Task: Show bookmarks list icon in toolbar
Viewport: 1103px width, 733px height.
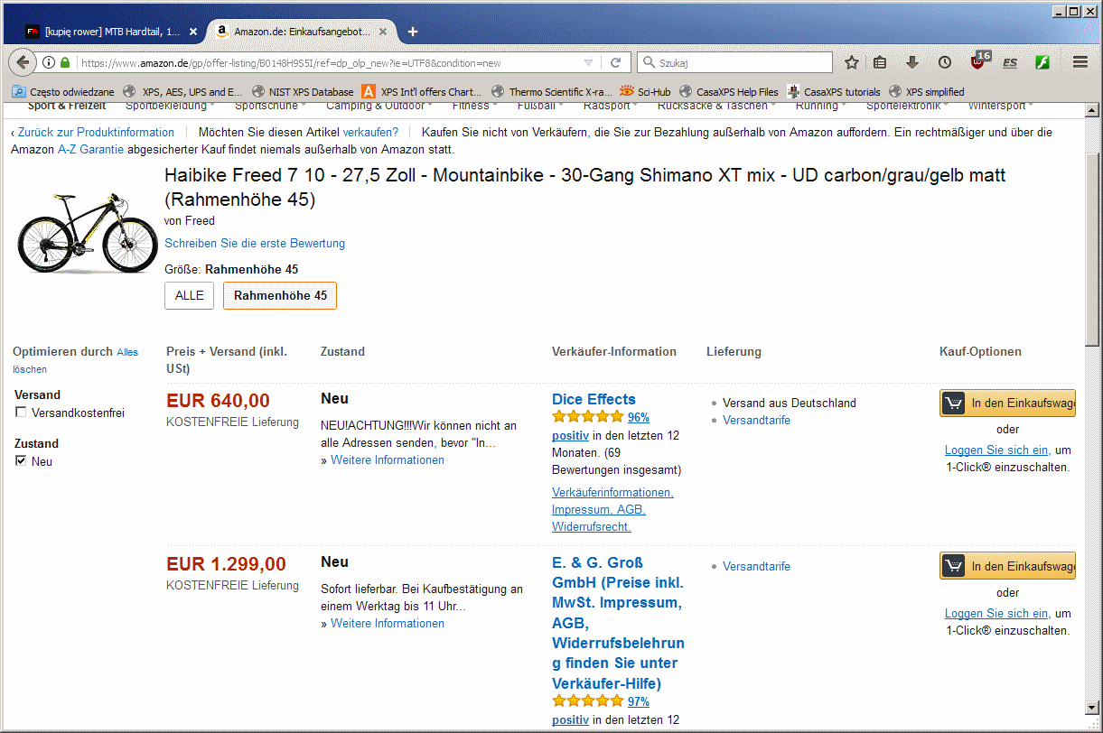Action: coord(880,62)
